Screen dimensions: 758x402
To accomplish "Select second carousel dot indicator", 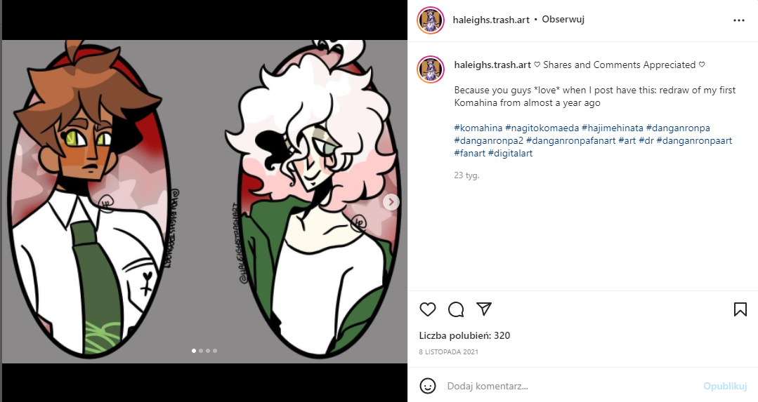I will 201,351.
